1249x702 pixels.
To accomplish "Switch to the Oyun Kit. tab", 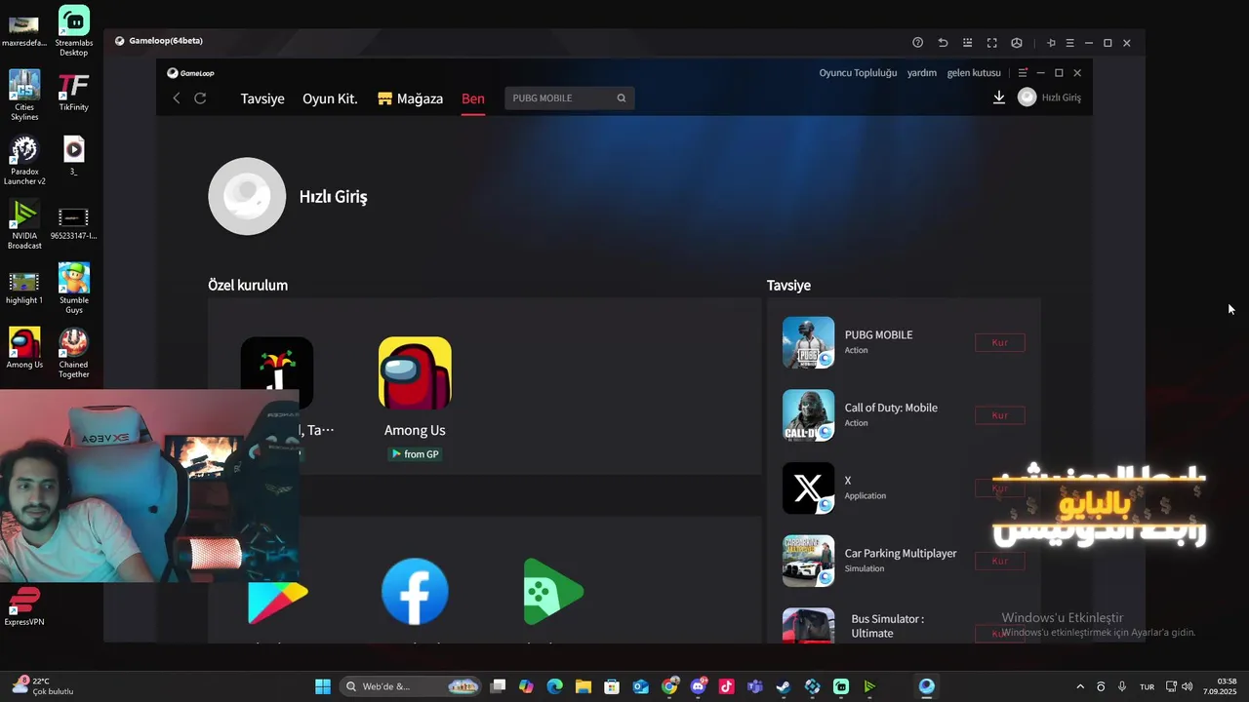I will coord(330,98).
